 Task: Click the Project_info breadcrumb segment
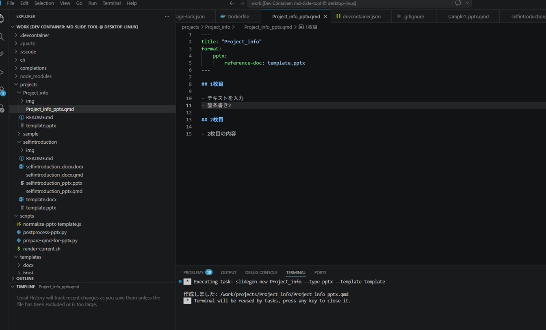(x=217, y=27)
